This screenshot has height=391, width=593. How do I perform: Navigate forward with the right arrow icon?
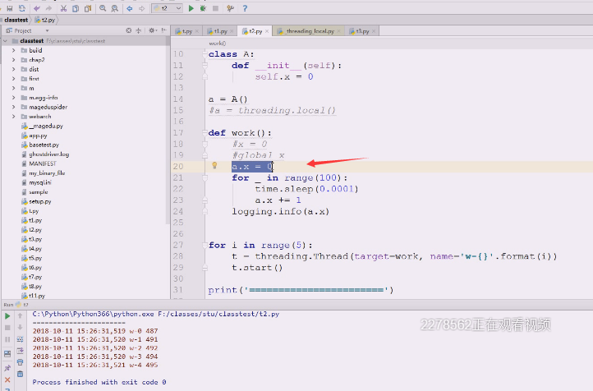[x=141, y=8]
